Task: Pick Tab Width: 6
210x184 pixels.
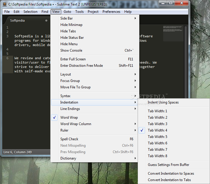Action: pos(174,143)
